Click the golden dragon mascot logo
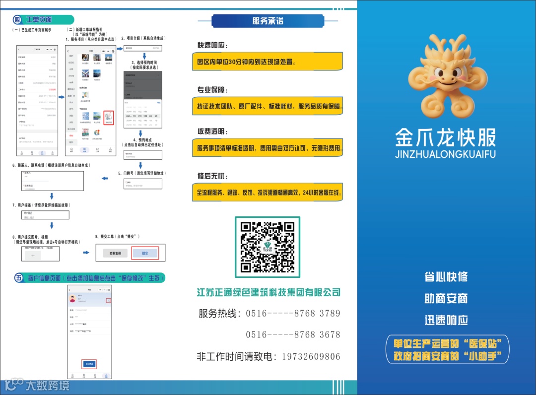The height and width of the screenshot is (395, 536). click(447, 76)
